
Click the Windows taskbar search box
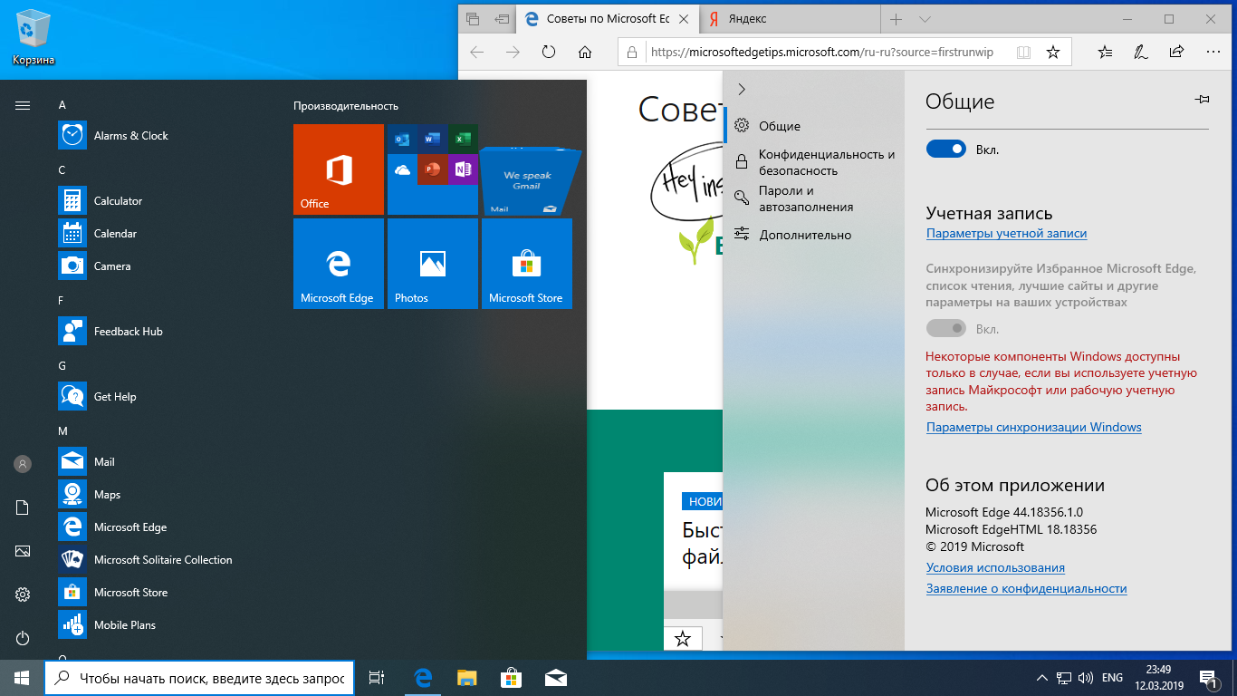tap(198, 678)
